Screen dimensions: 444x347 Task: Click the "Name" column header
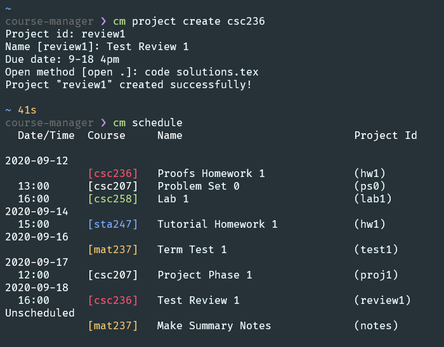point(169,135)
